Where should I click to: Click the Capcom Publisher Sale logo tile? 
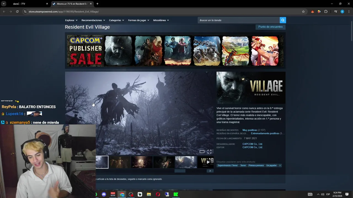tap(85, 51)
